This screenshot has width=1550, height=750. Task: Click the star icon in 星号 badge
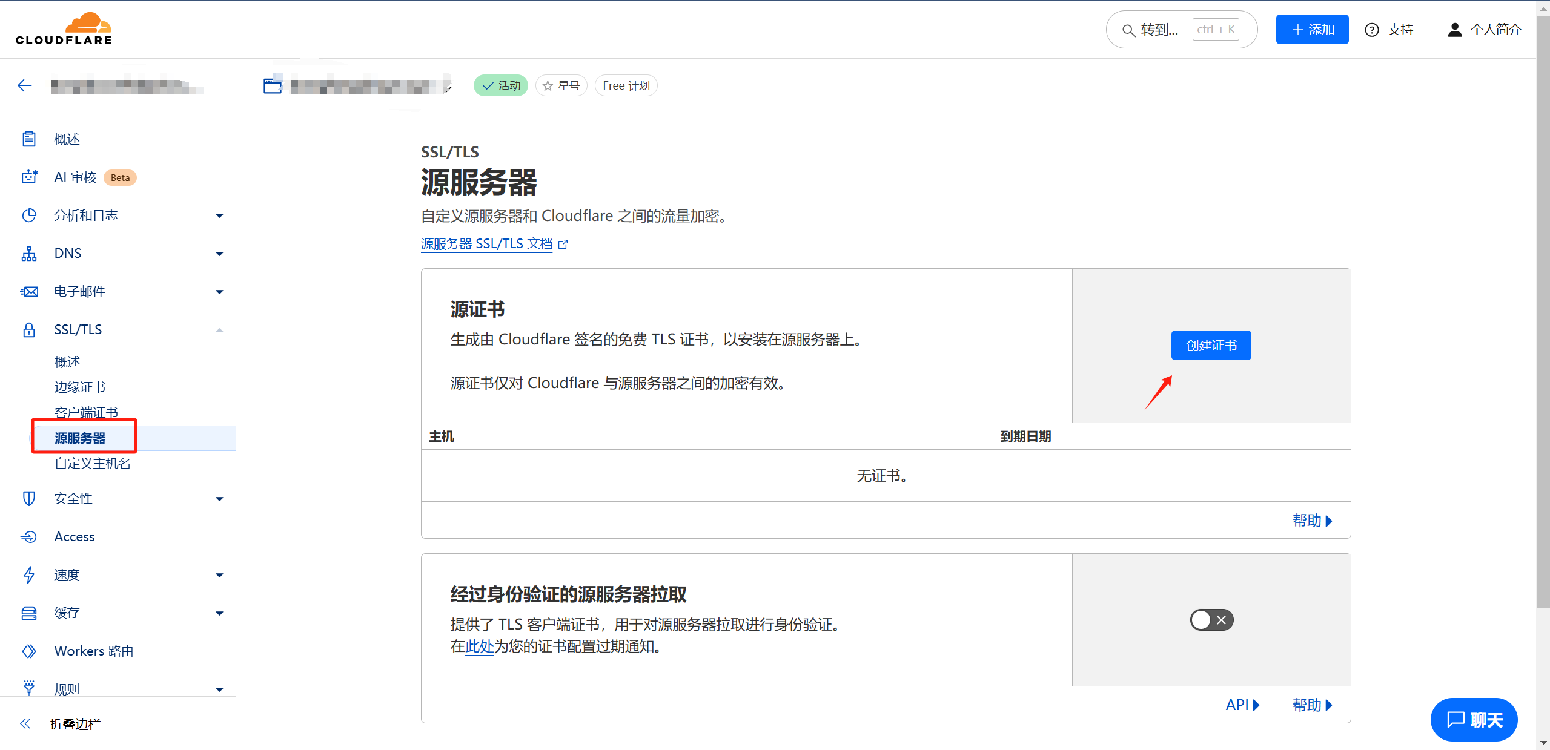(548, 86)
